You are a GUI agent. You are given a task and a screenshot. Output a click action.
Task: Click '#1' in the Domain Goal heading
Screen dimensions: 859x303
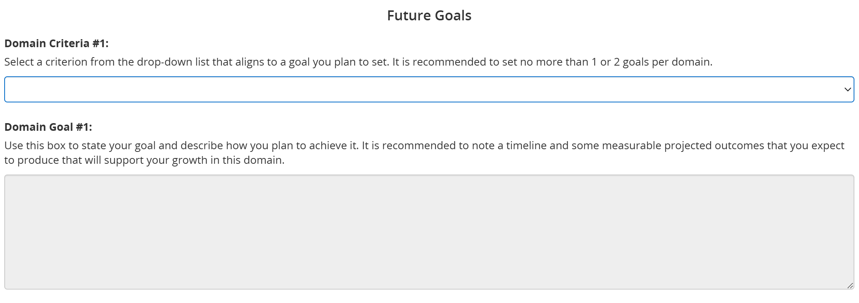[x=82, y=127]
